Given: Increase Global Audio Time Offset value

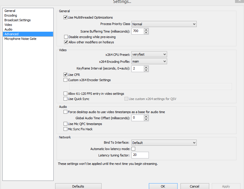Looking at the screenshot, I should tap(146, 117).
